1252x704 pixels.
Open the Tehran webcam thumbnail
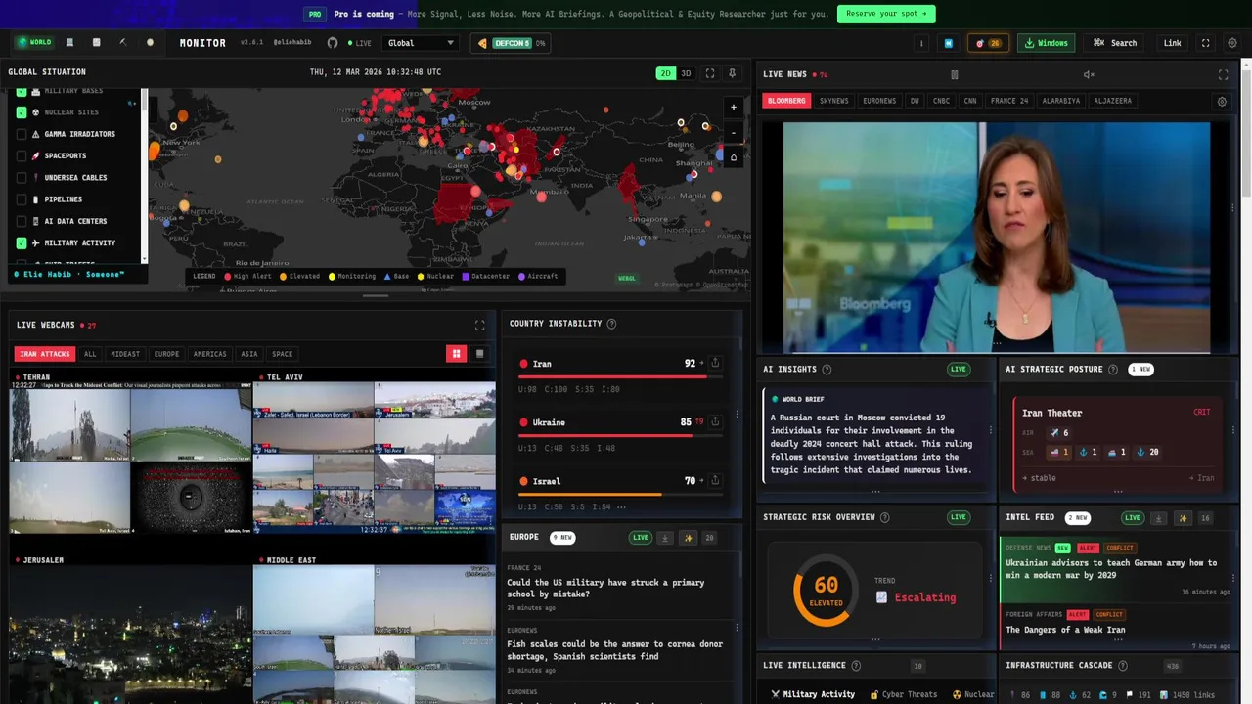pos(130,458)
